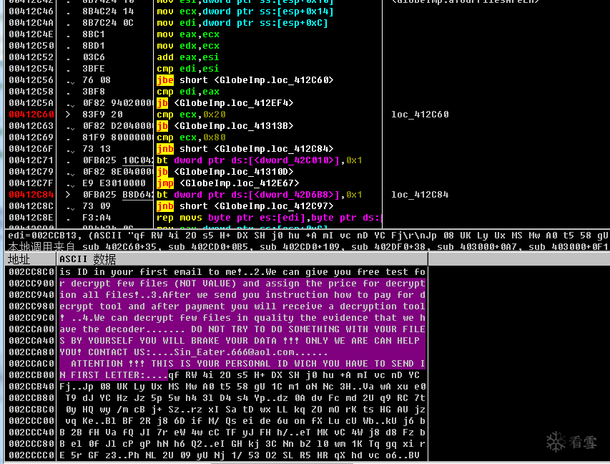610x464 pixels.
Task: Select dump address 002CCC00
Action: pos(31,421)
